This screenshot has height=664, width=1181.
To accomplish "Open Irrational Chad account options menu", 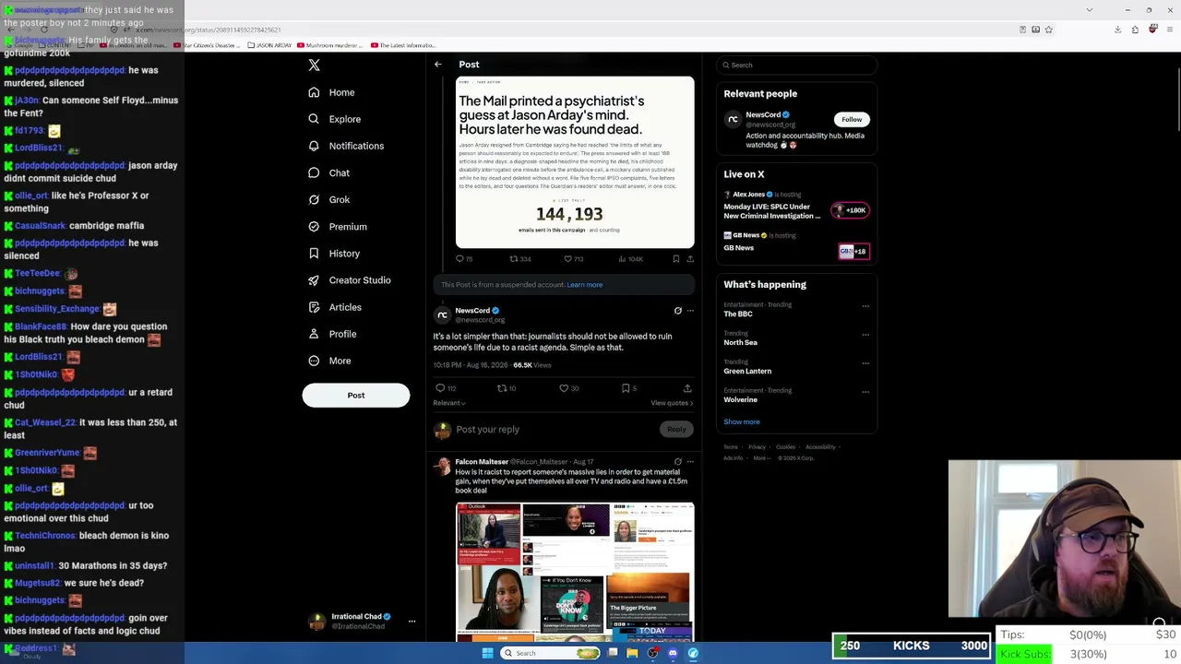I will coord(412,621).
